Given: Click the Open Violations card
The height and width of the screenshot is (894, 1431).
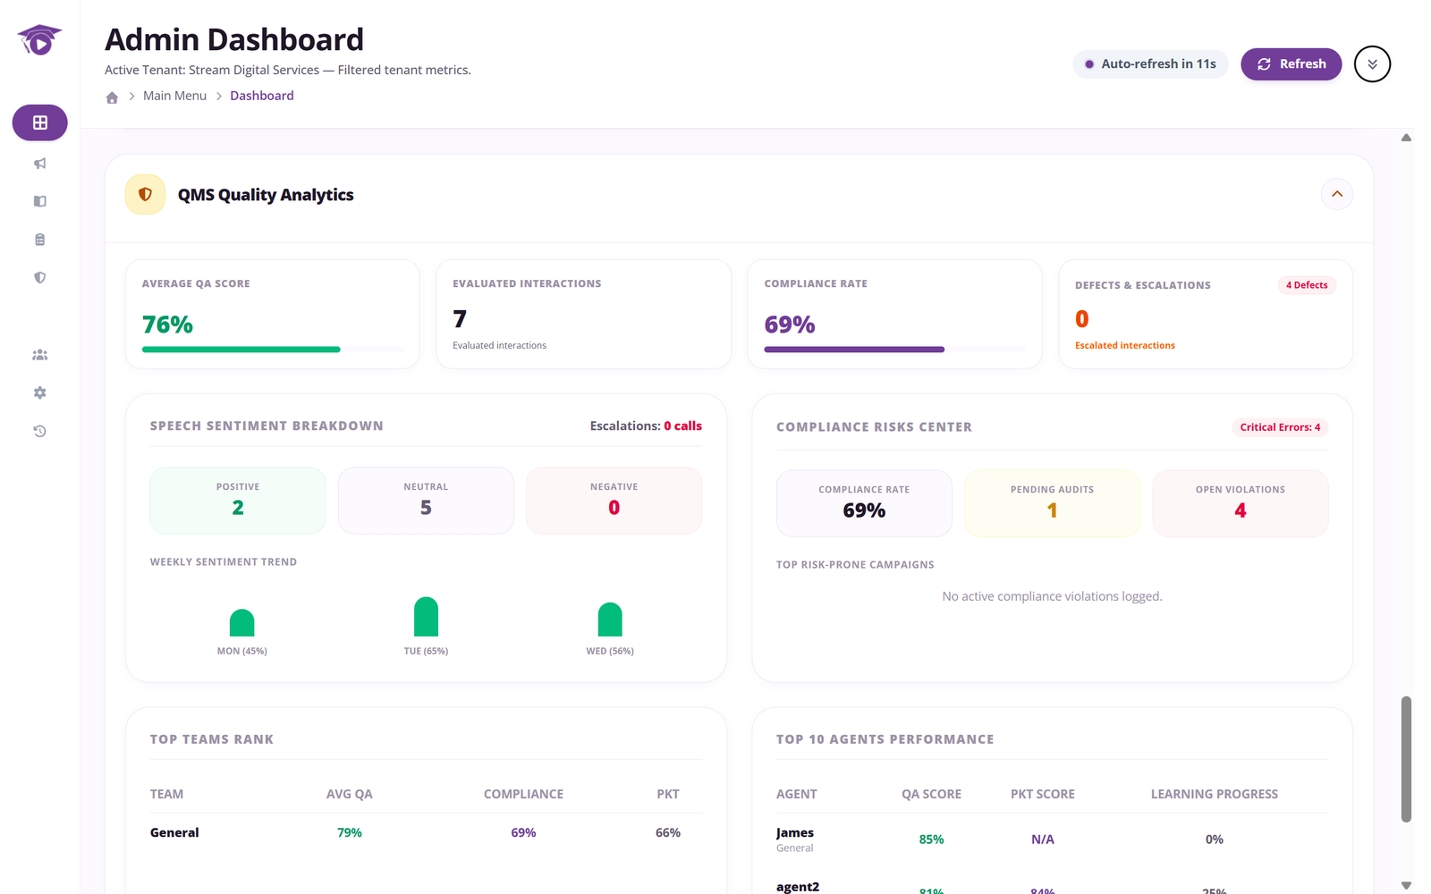Looking at the screenshot, I should pos(1240,503).
